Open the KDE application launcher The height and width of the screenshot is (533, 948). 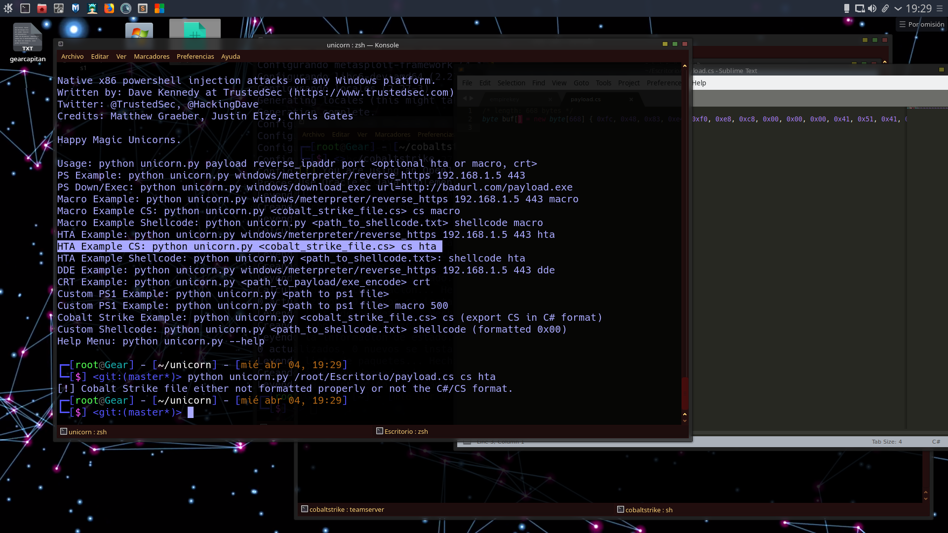8,8
